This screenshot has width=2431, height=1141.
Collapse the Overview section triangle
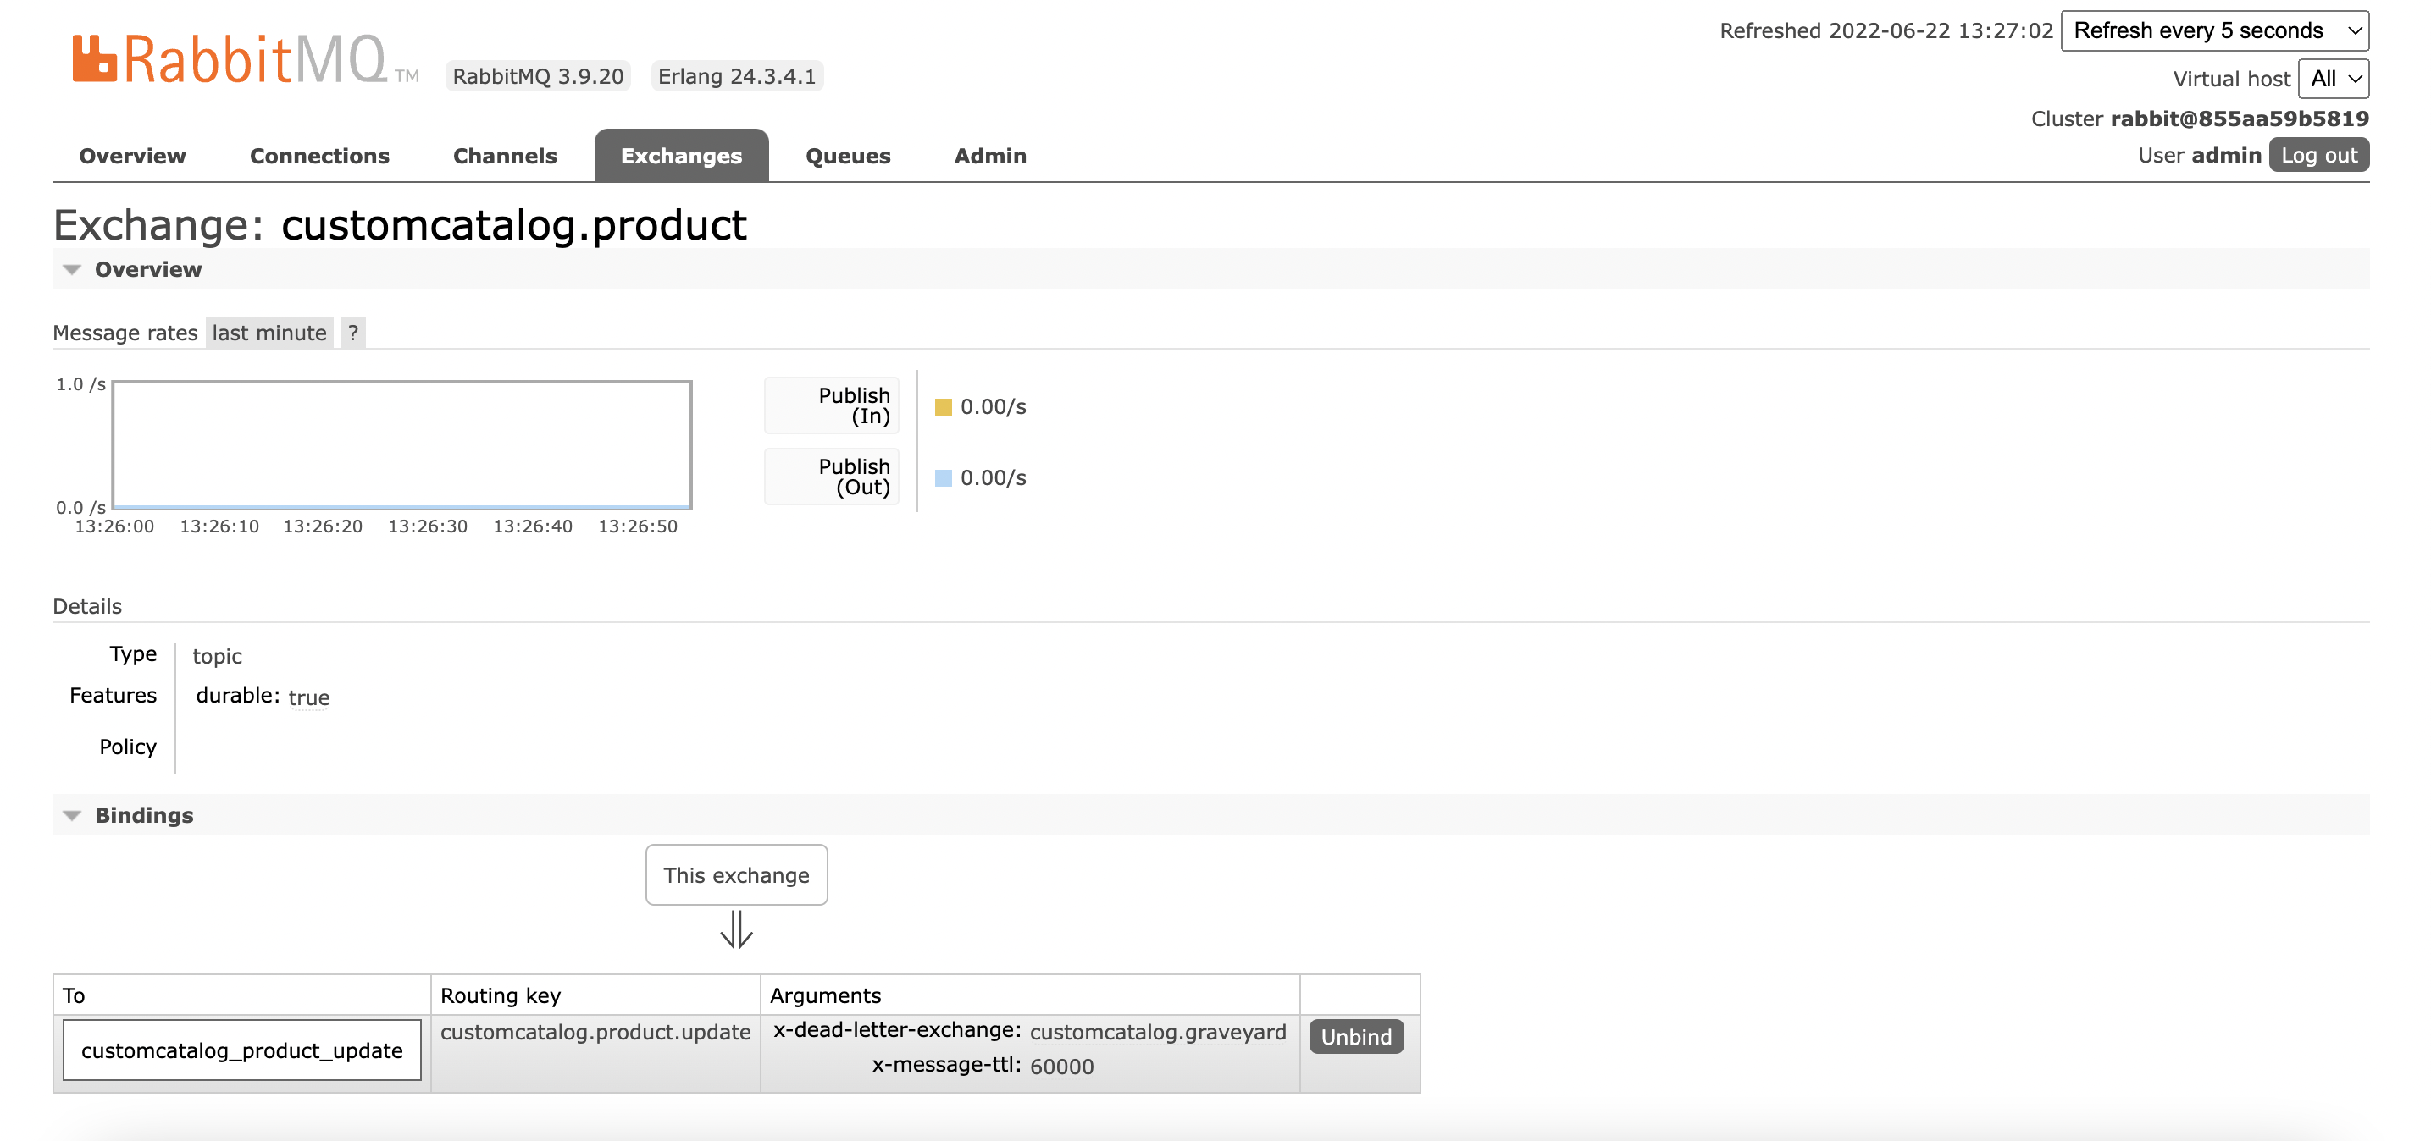[73, 270]
